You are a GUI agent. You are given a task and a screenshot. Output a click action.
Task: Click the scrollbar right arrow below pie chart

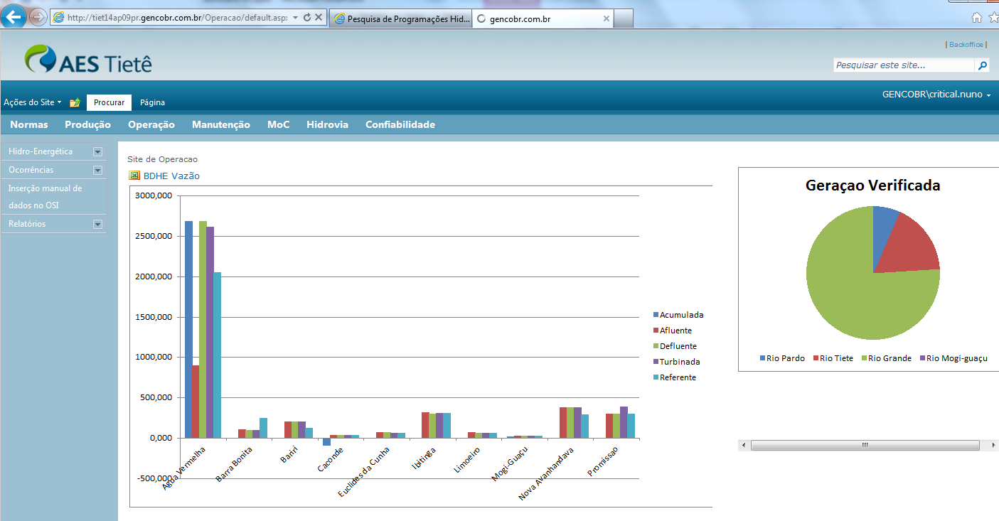[993, 445]
